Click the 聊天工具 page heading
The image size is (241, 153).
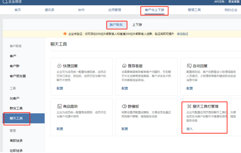pyautogui.click(x=58, y=44)
